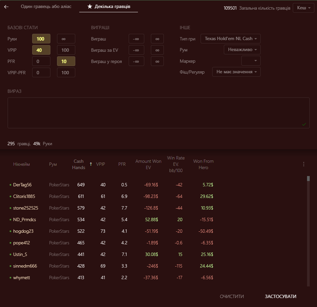The width and height of the screenshot is (317, 307).
Task: Click the player list scrollbar thumb
Action: pos(308,178)
